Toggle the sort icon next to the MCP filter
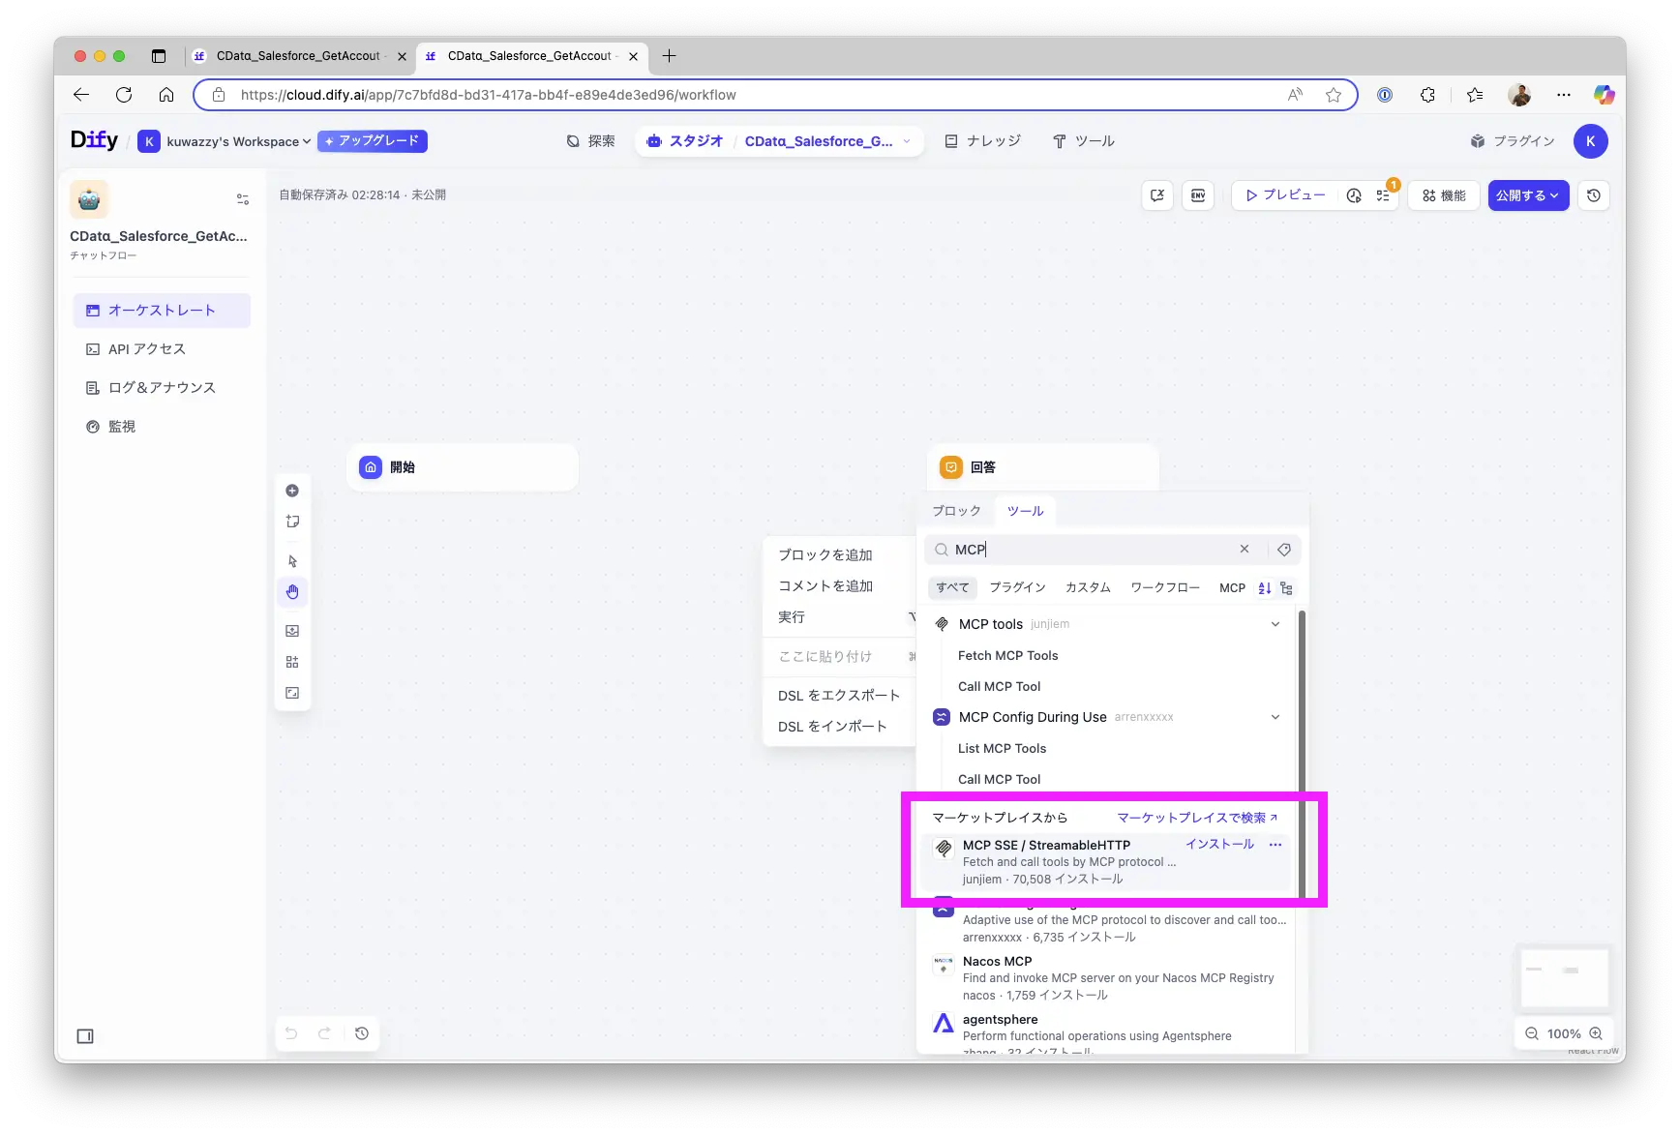This screenshot has height=1135, width=1680. pyautogui.click(x=1265, y=588)
